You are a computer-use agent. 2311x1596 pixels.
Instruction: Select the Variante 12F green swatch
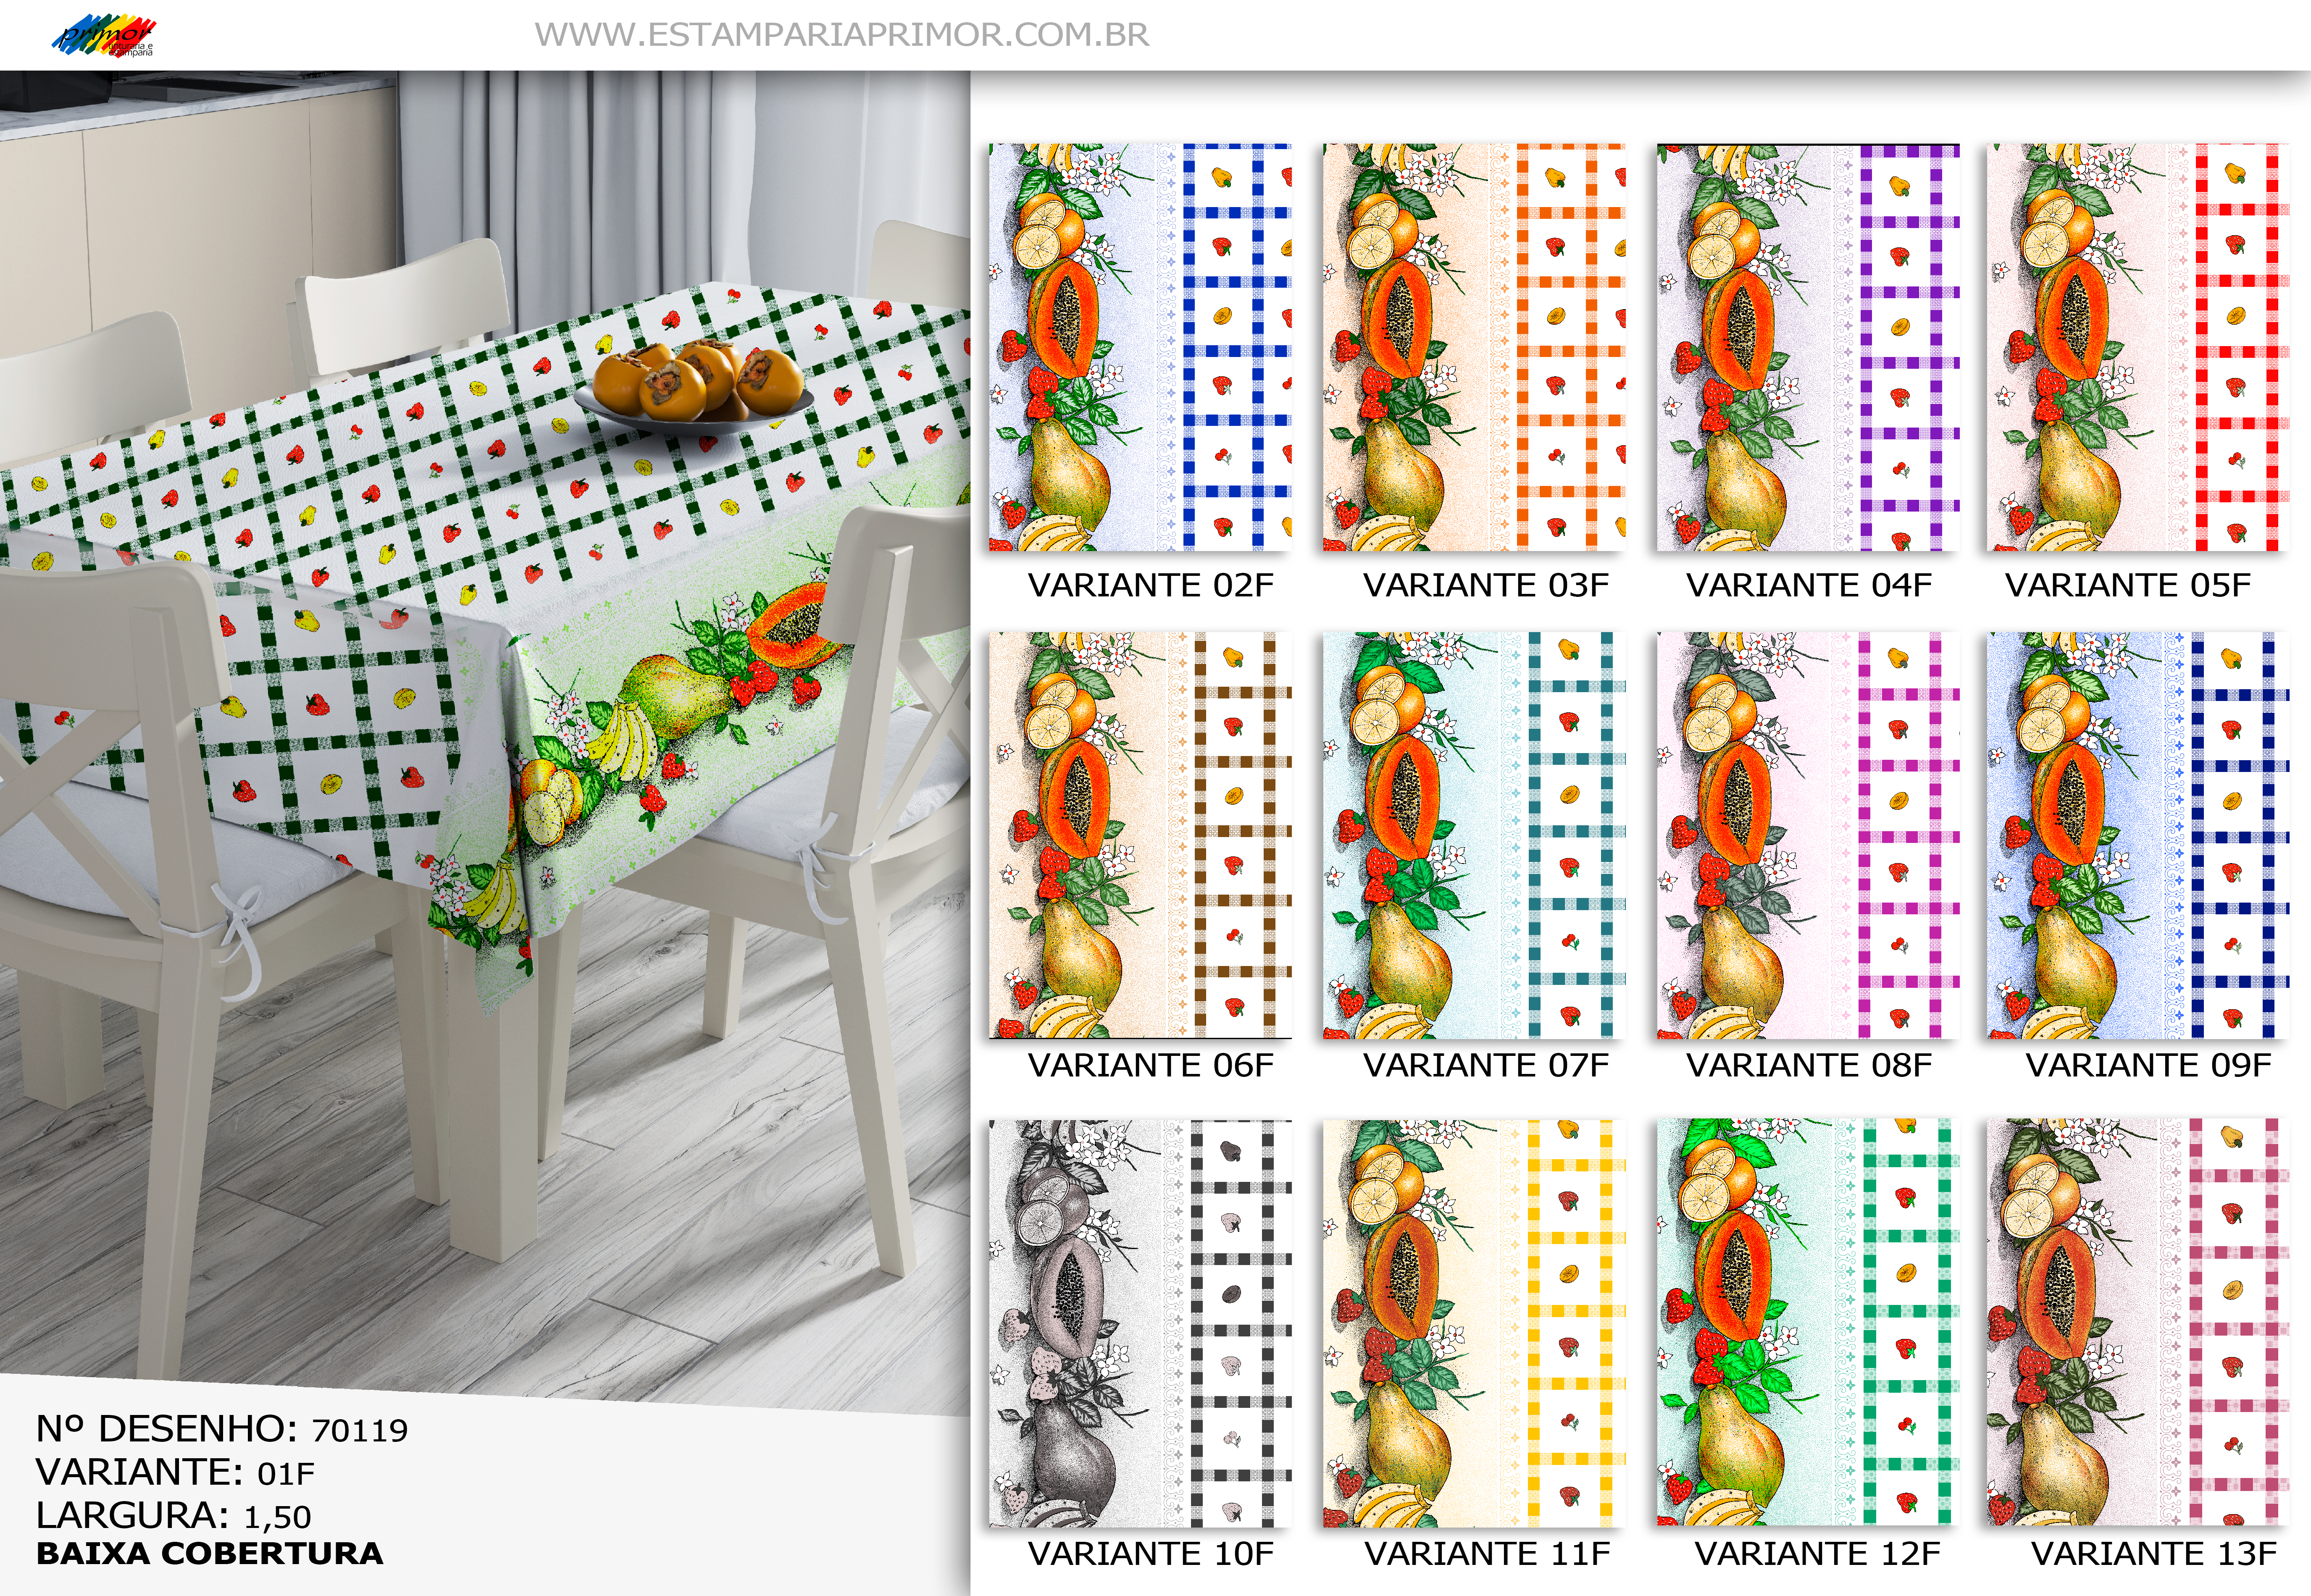point(1808,1323)
